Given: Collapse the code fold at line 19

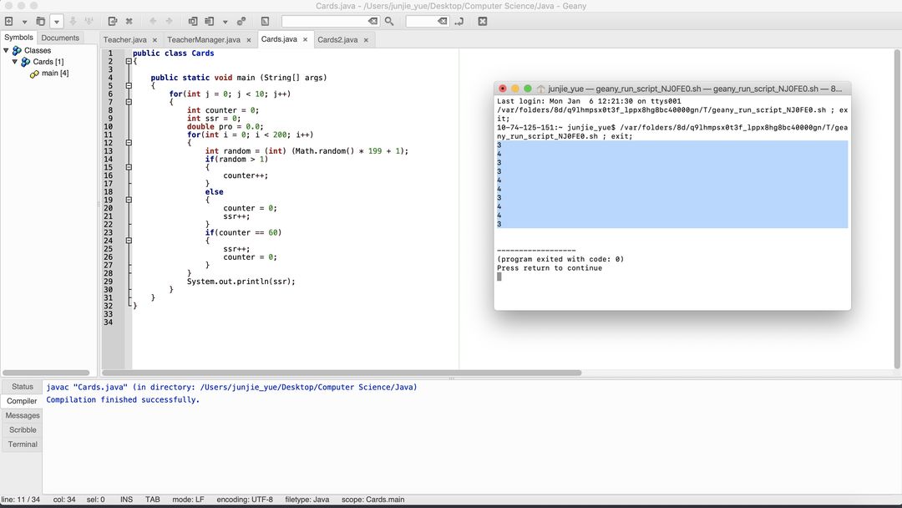Looking at the screenshot, I should pos(129,201).
